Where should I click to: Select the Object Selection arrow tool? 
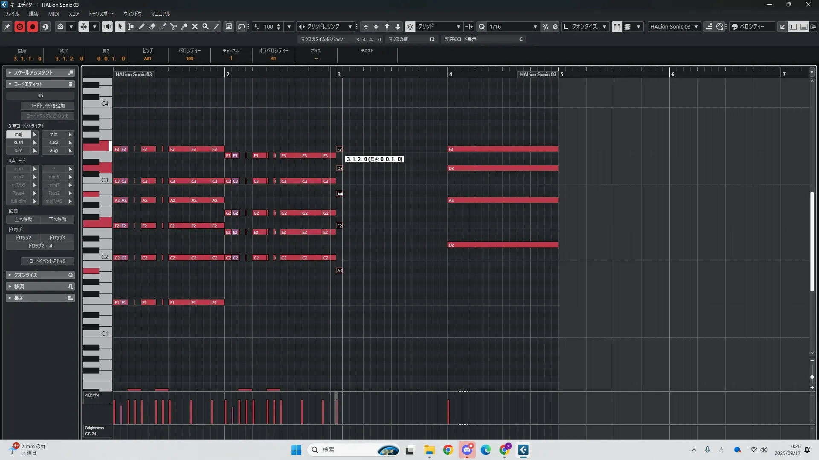(120, 26)
